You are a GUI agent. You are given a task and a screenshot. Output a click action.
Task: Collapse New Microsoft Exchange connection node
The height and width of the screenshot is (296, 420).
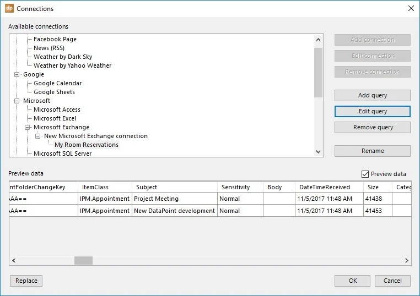point(38,136)
